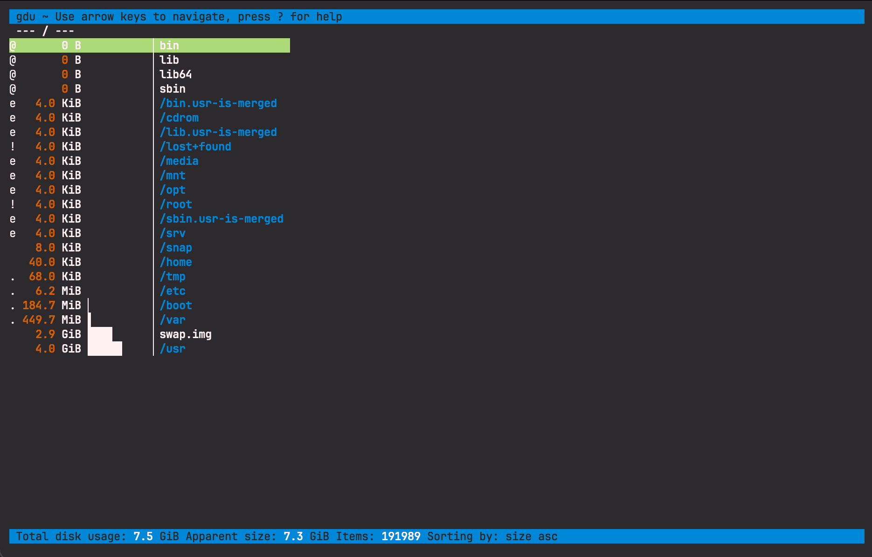Click the e empty-flag beside /cdrom
Screen dimensions: 872x557
13,117
